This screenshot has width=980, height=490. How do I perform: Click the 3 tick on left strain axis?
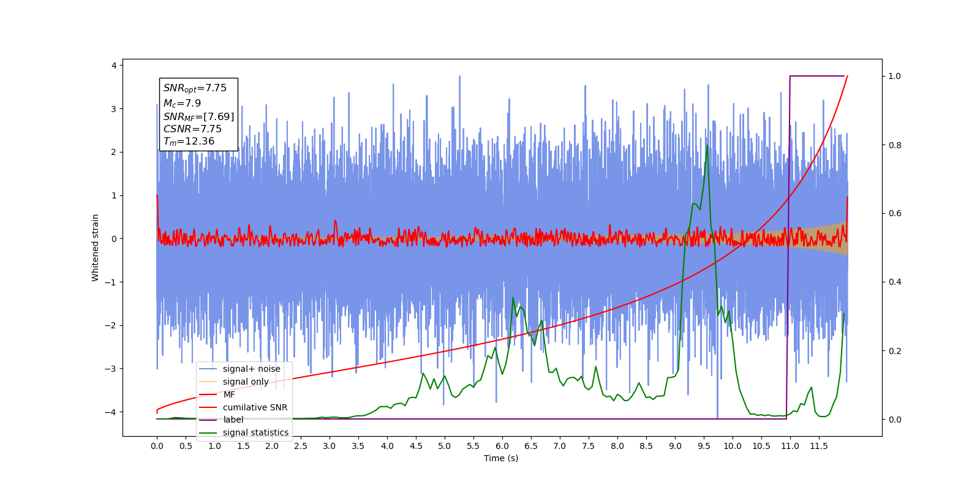point(113,109)
